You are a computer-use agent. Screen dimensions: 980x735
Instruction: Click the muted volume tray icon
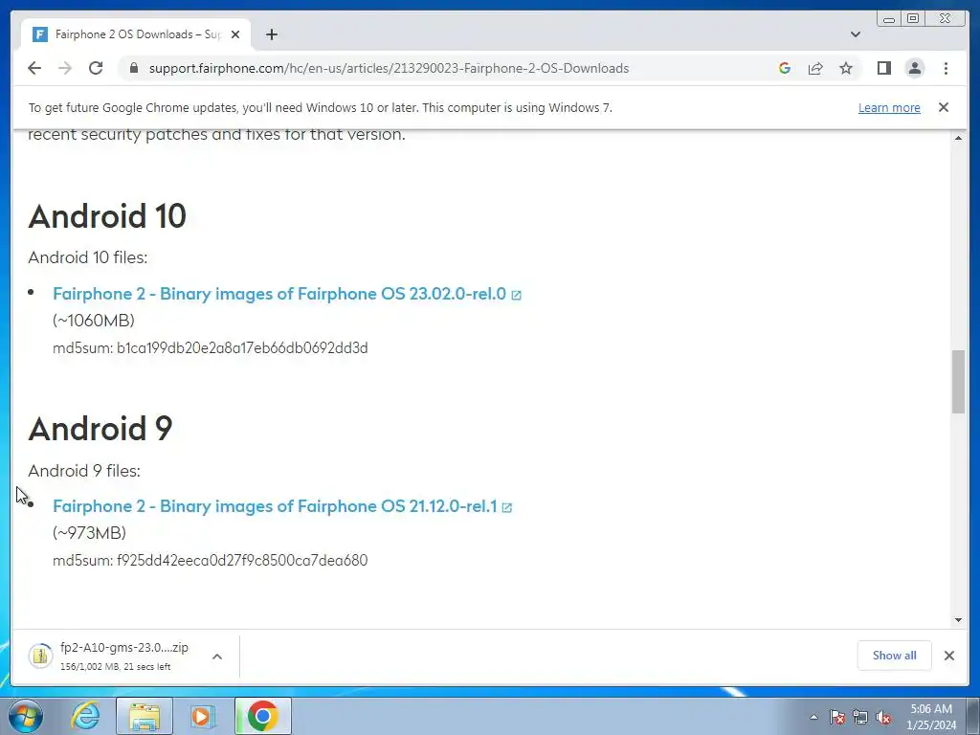click(883, 717)
